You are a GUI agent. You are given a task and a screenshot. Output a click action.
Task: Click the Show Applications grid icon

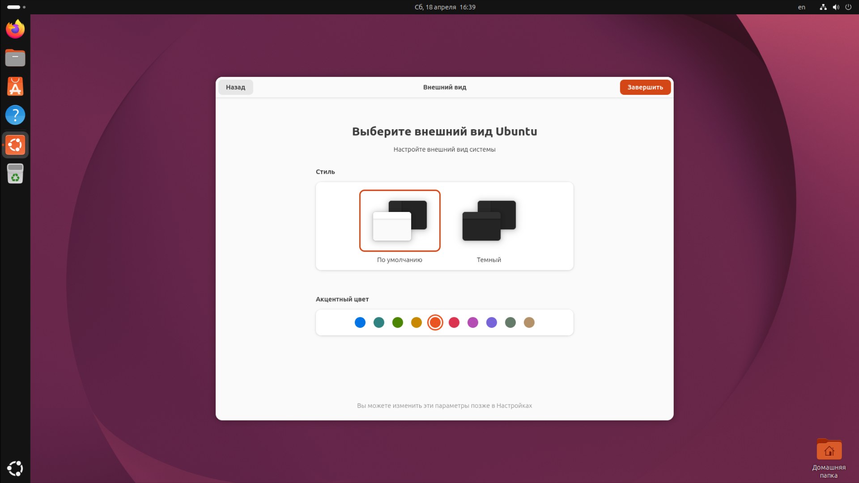15,469
